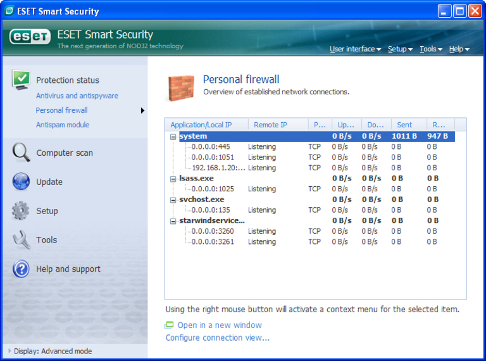Open Antispam module section
Viewport: 486px width, 361px height.
(x=63, y=125)
